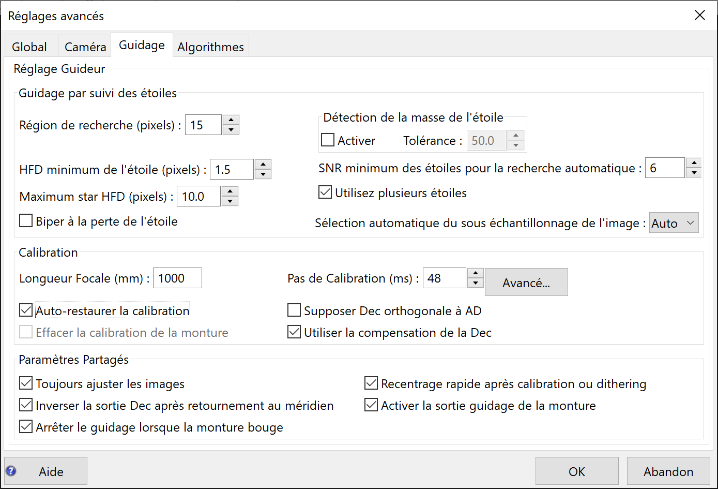
Task: Select the Global tab
Action: [29, 47]
